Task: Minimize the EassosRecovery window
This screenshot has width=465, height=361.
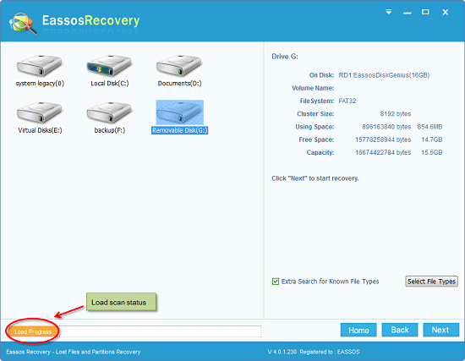Action: click(x=408, y=13)
